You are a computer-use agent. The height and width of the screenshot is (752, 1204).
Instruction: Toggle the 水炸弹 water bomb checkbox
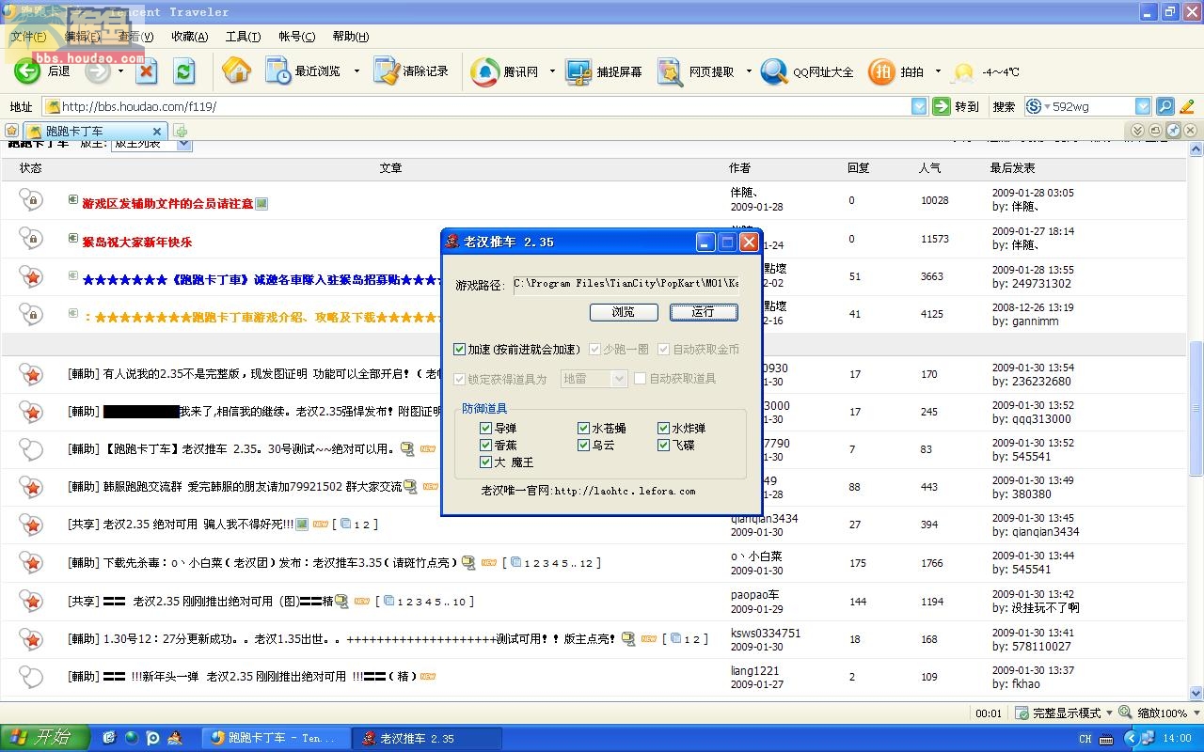663,428
